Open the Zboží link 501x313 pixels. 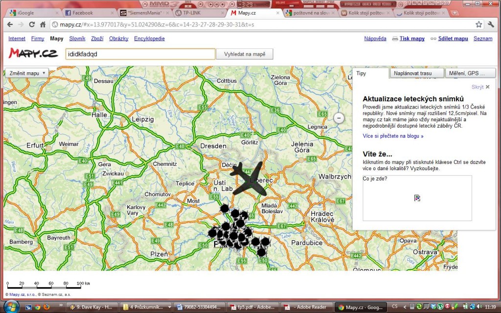(x=97, y=39)
